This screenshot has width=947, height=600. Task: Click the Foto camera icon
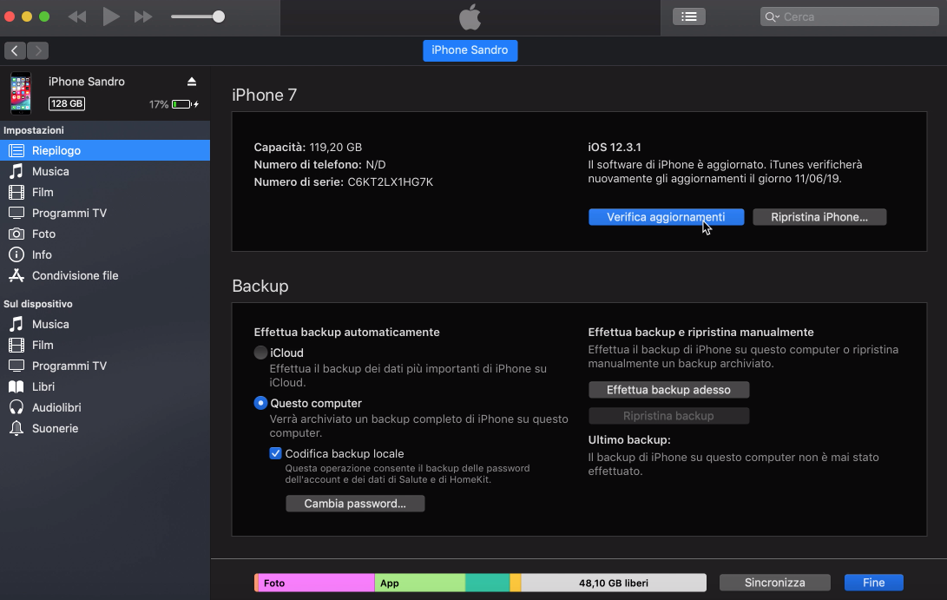[x=16, y=234]
